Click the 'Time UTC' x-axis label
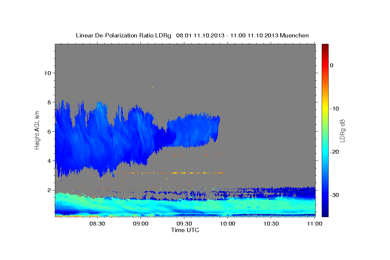This screenshot has height=260, width=390. pyautogui.click(x=185, y=230)
